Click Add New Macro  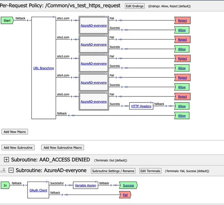(x=15, y=132)
